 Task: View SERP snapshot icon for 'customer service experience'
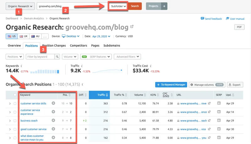[x=219, y=112]
